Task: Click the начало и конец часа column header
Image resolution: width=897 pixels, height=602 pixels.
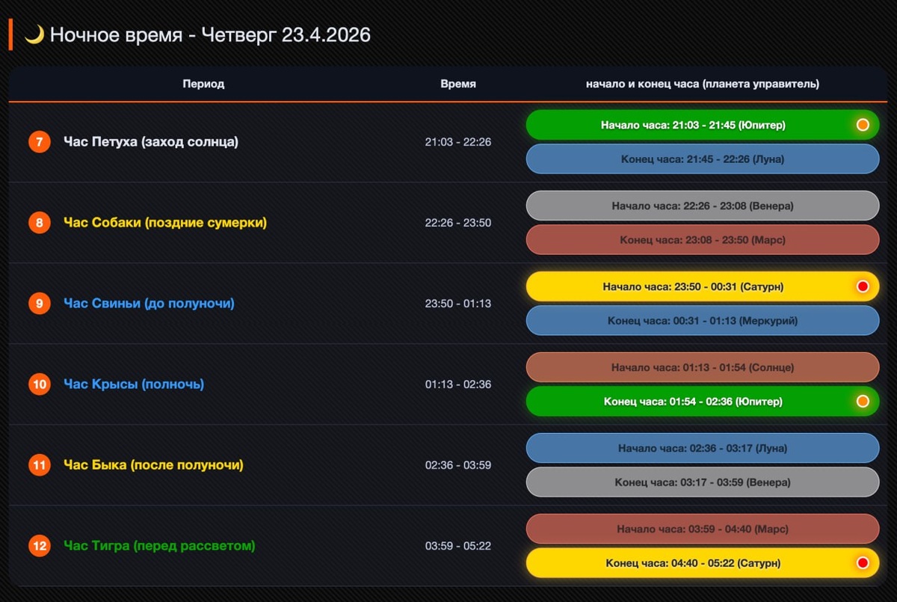Action: (x=703, y=84)
